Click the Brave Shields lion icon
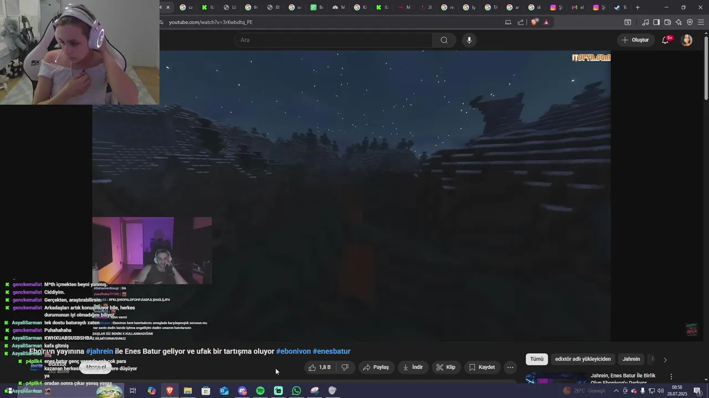This screenshot has width=709, height=398. [534, 22]
